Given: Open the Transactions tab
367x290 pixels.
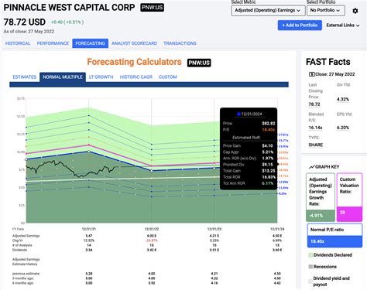Looking at the screenshot, I should pos(180,43).
